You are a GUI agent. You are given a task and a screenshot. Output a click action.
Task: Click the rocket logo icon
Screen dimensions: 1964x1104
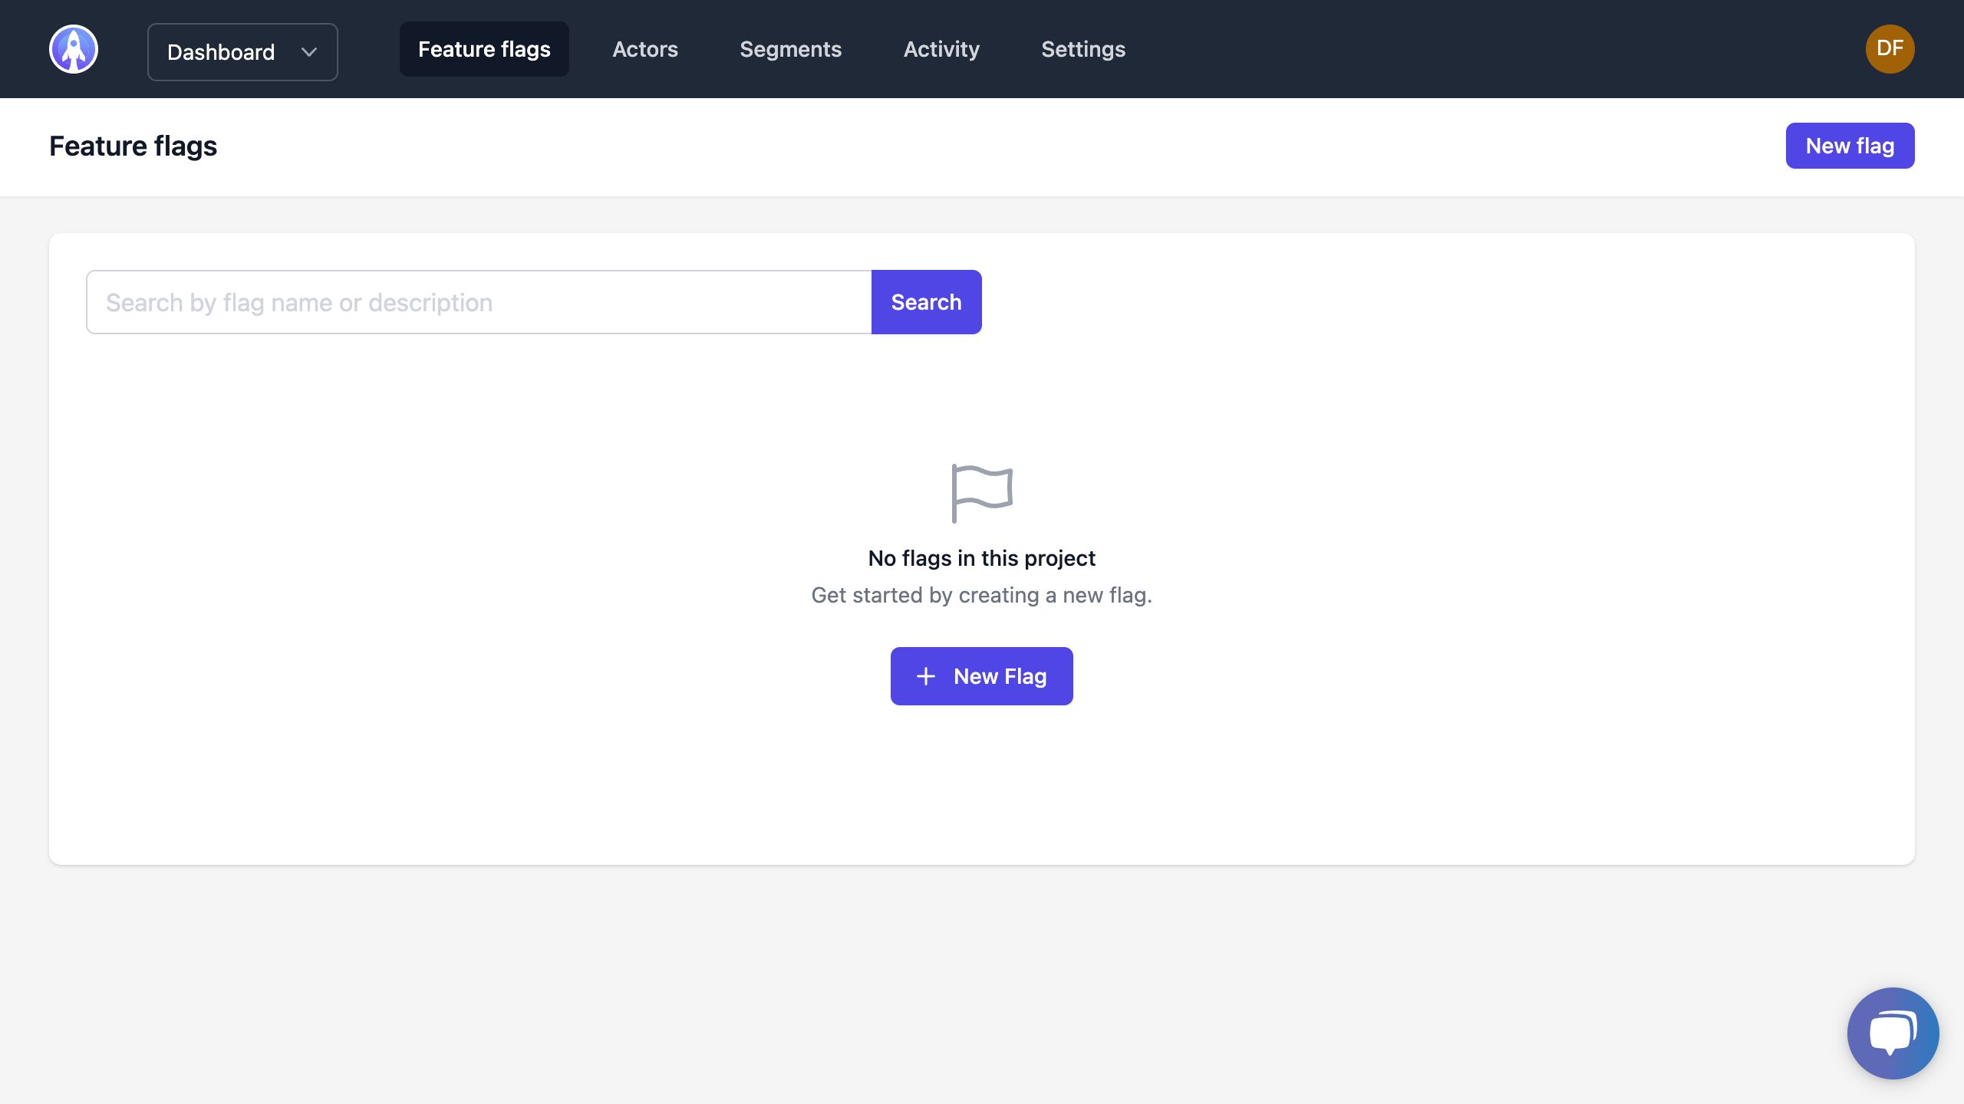74,49
